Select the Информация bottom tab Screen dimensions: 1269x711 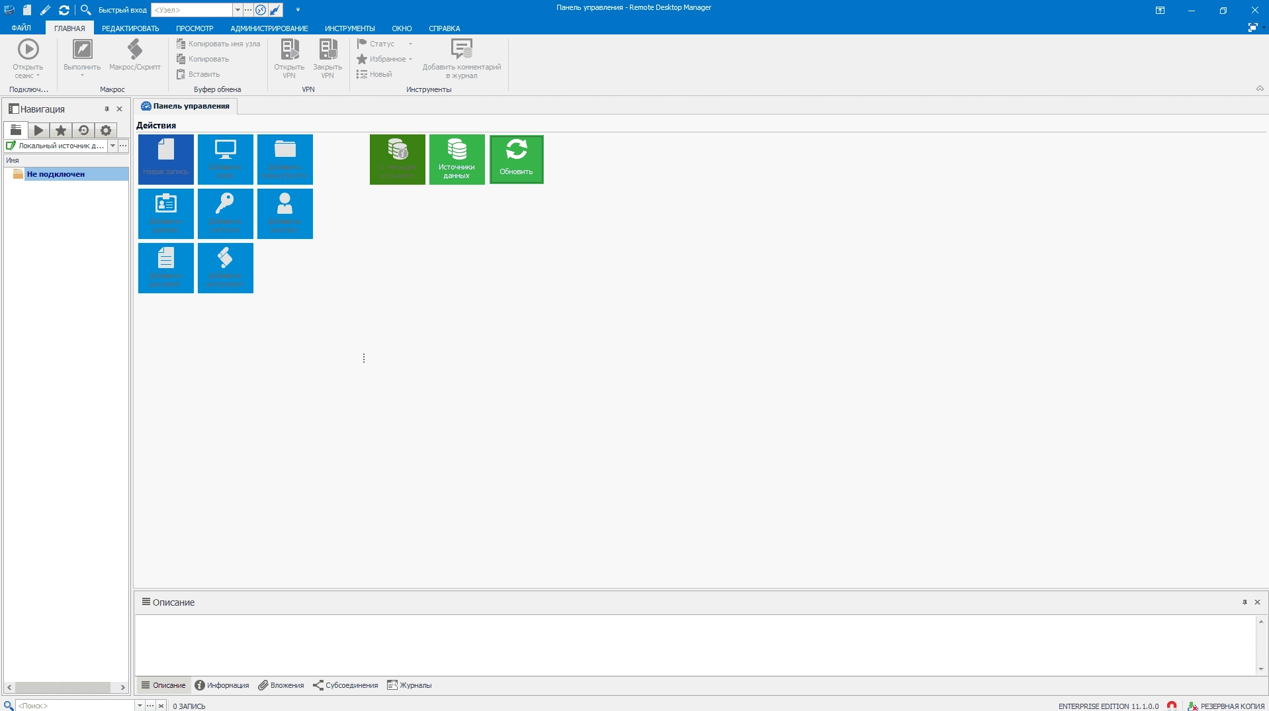point(222,685)
